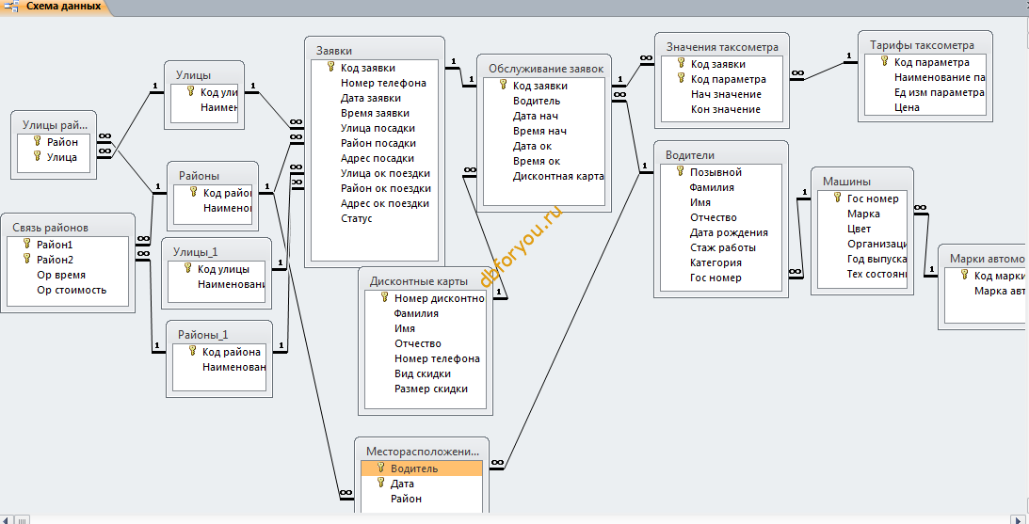Select Ор время field in Связь районов
The width and height of the screenshot is (1029, 524).
[x=68, y=275]
